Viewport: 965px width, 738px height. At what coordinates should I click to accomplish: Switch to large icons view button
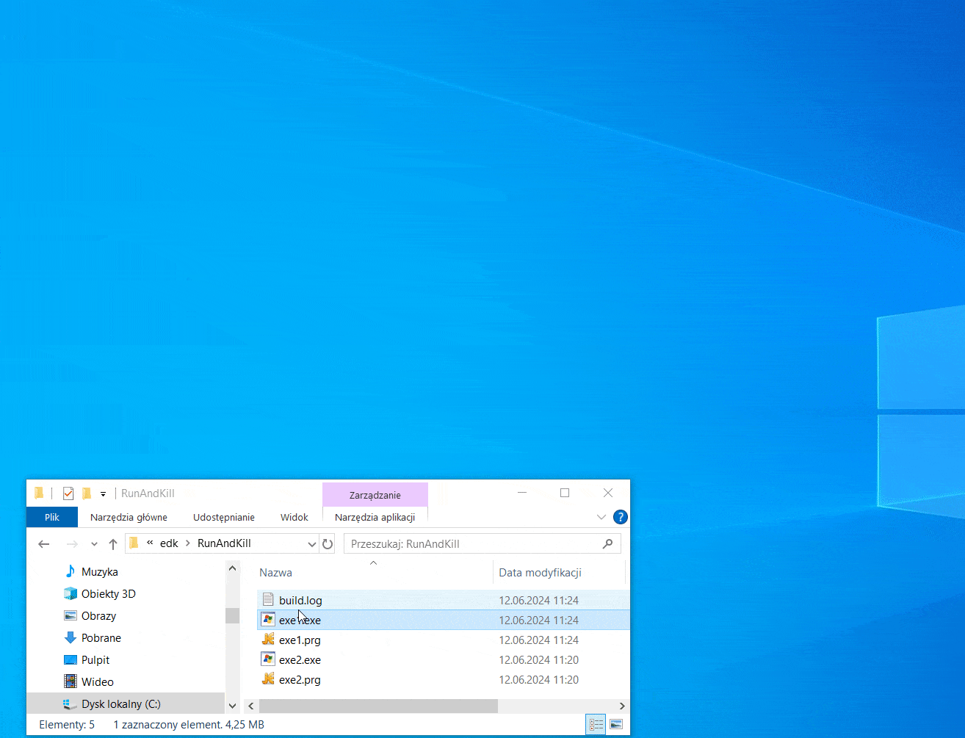616,725
